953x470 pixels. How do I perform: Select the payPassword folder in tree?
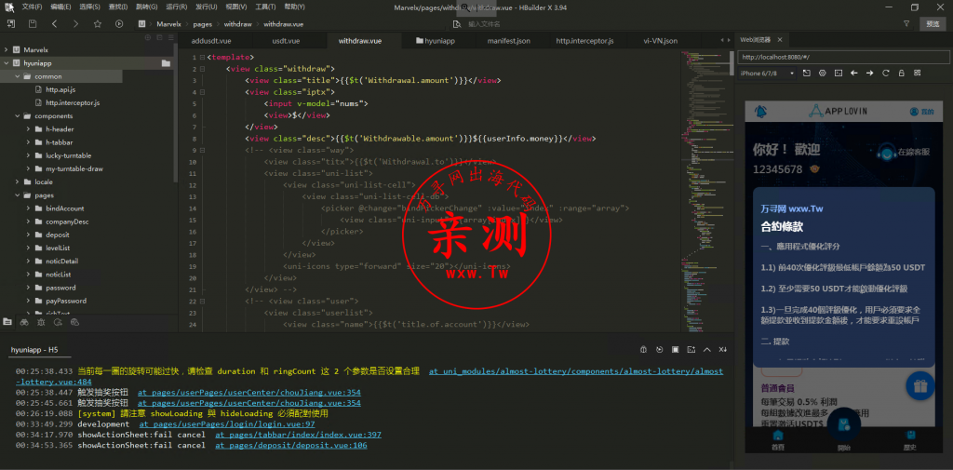(66, 301)
